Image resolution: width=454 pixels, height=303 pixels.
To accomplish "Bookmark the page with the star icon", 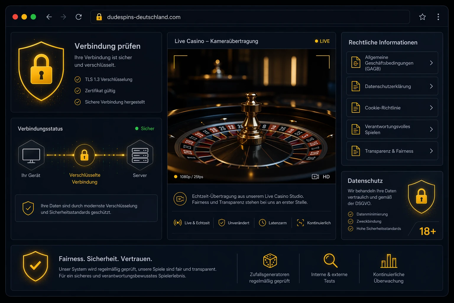I will coord(422,17).
